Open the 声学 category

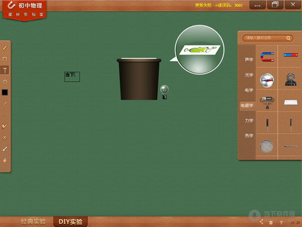pyautogui.click(x=249, y=60)
